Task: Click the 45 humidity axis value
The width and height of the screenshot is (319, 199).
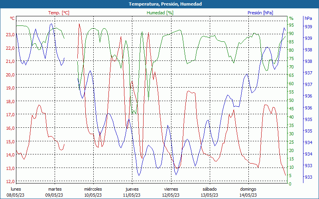Action: (x=291, y=109)
